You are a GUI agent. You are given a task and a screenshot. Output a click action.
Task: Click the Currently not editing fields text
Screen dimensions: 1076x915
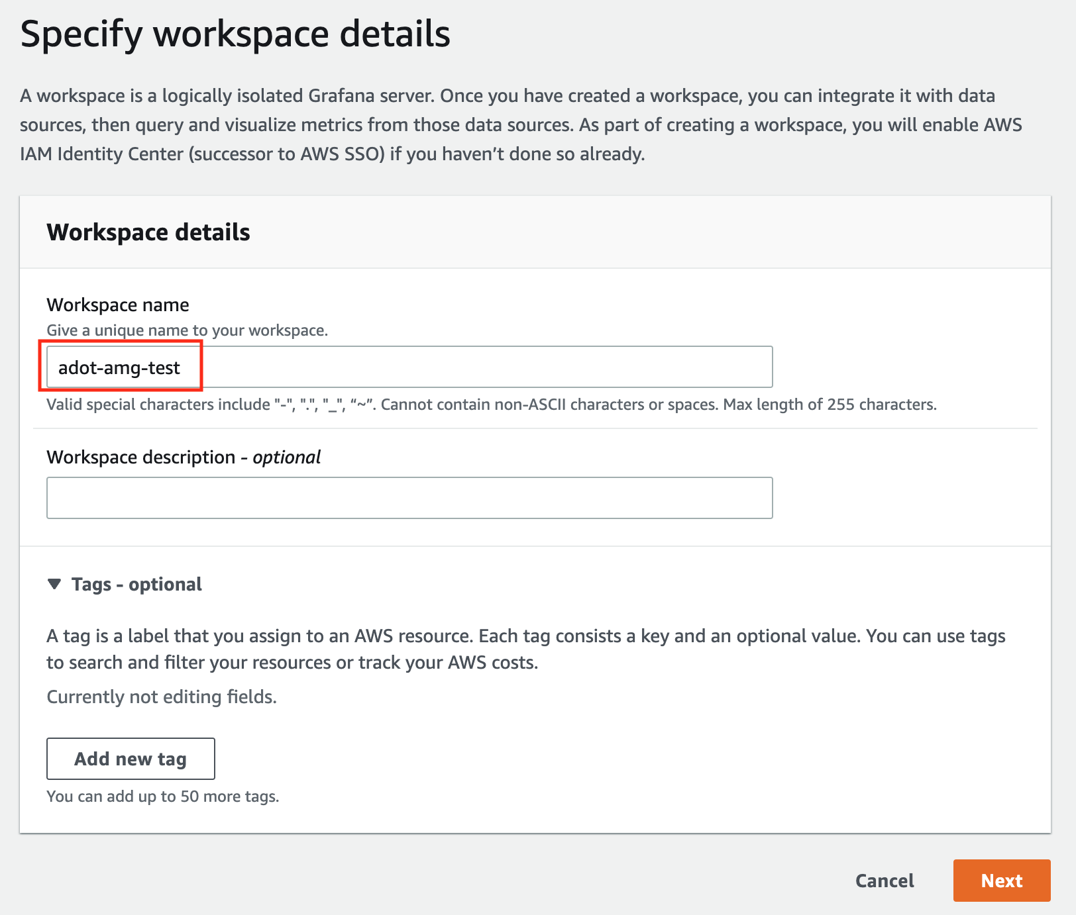pyautogui.click(x=162, y=697)
